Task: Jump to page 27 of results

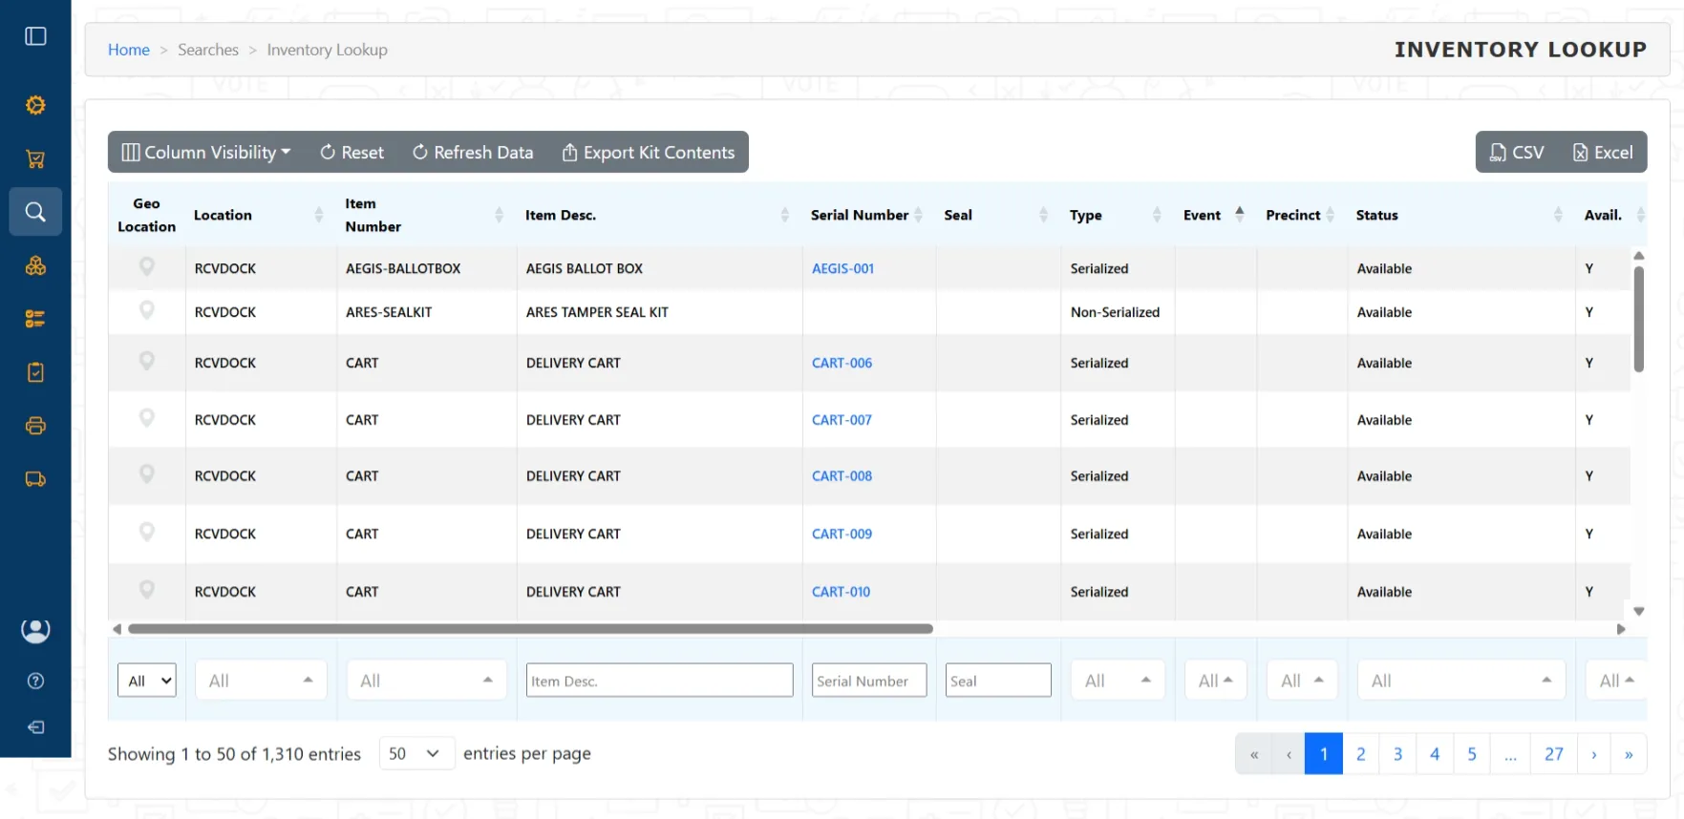Action: tap(1554, 754)
